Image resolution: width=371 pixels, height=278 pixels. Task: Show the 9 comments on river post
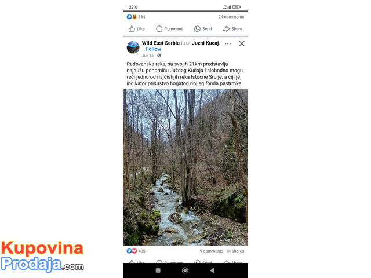[x=211, y=251]
